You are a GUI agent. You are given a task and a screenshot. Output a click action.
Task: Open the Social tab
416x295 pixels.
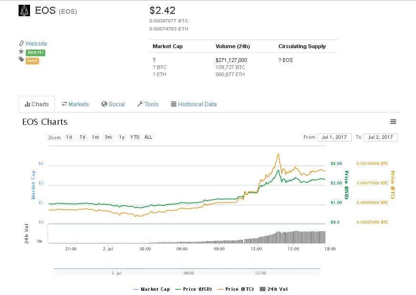[x=113, y=104]
